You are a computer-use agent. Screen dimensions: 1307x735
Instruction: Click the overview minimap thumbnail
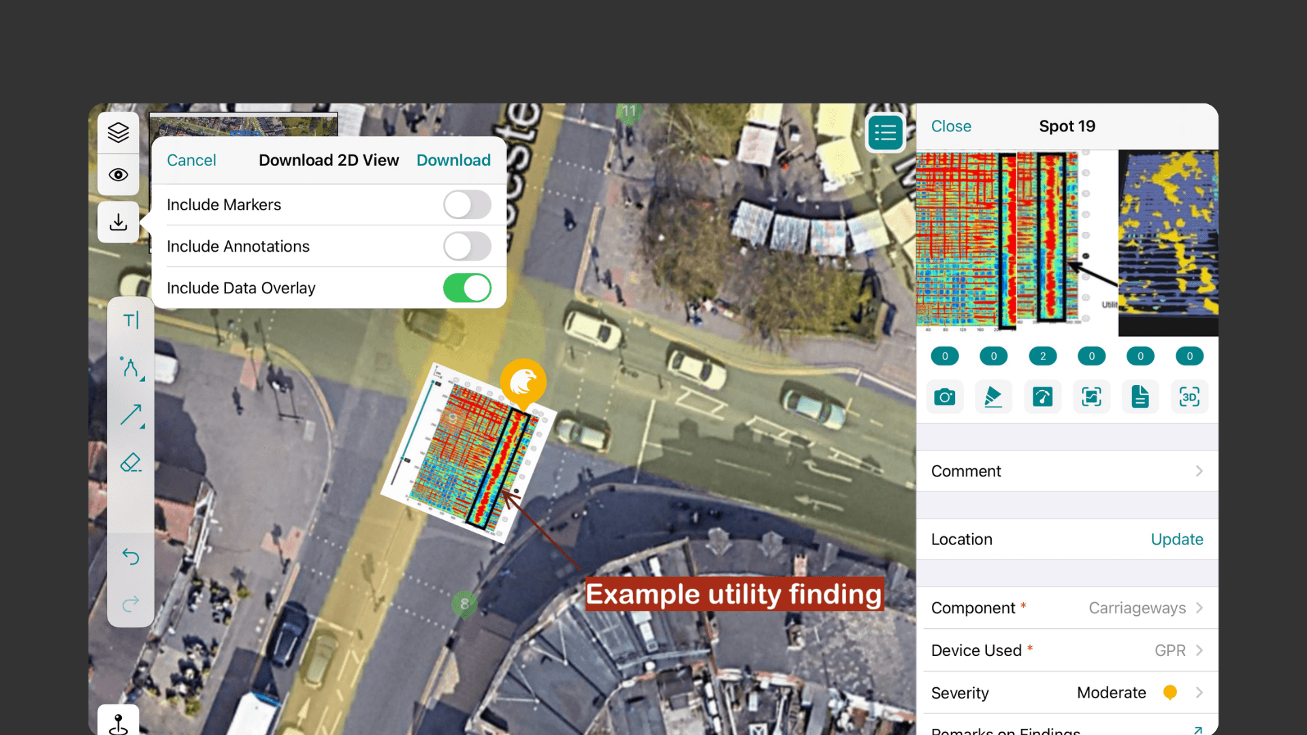pos(244,125)
